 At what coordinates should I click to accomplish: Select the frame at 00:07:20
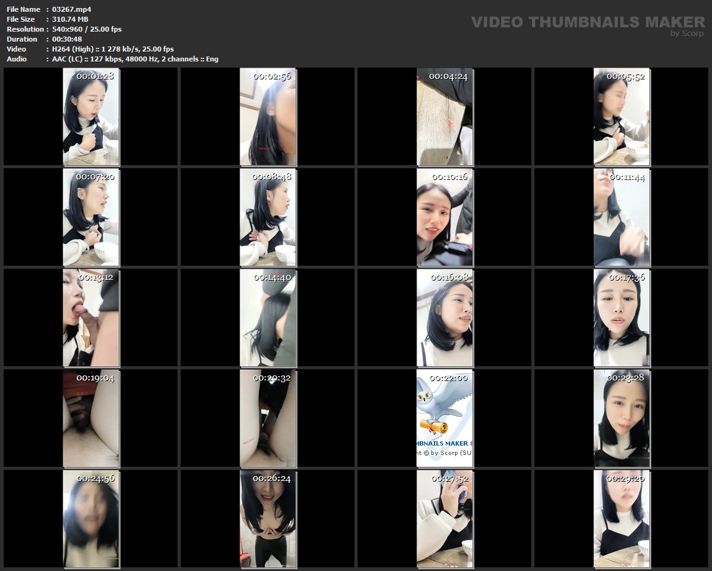(91, 217)
